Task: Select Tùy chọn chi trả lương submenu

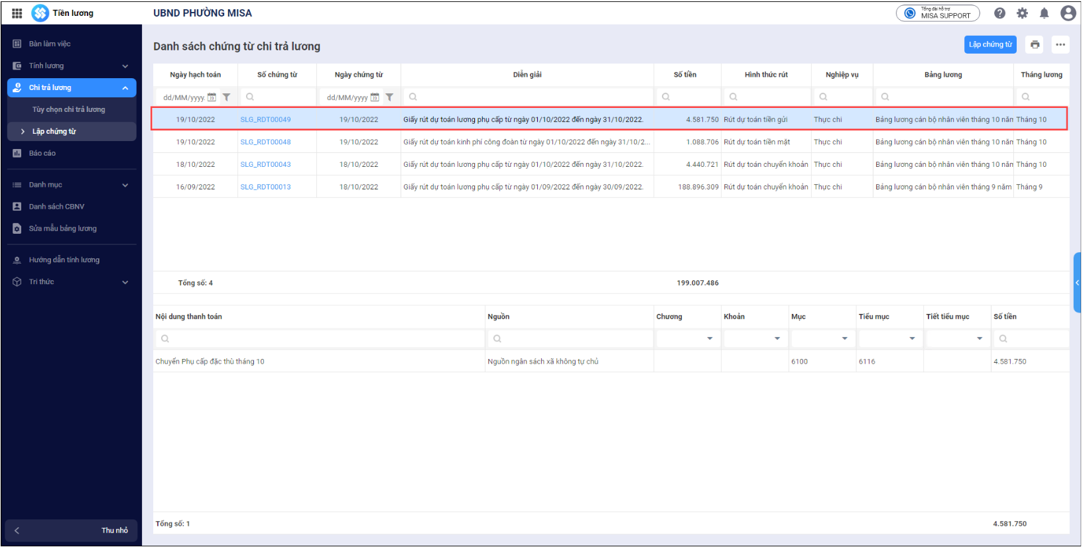Action: tap(72, 109)
